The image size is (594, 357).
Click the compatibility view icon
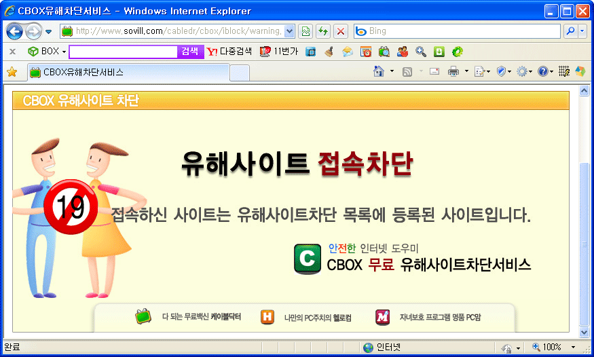point(305,31)
